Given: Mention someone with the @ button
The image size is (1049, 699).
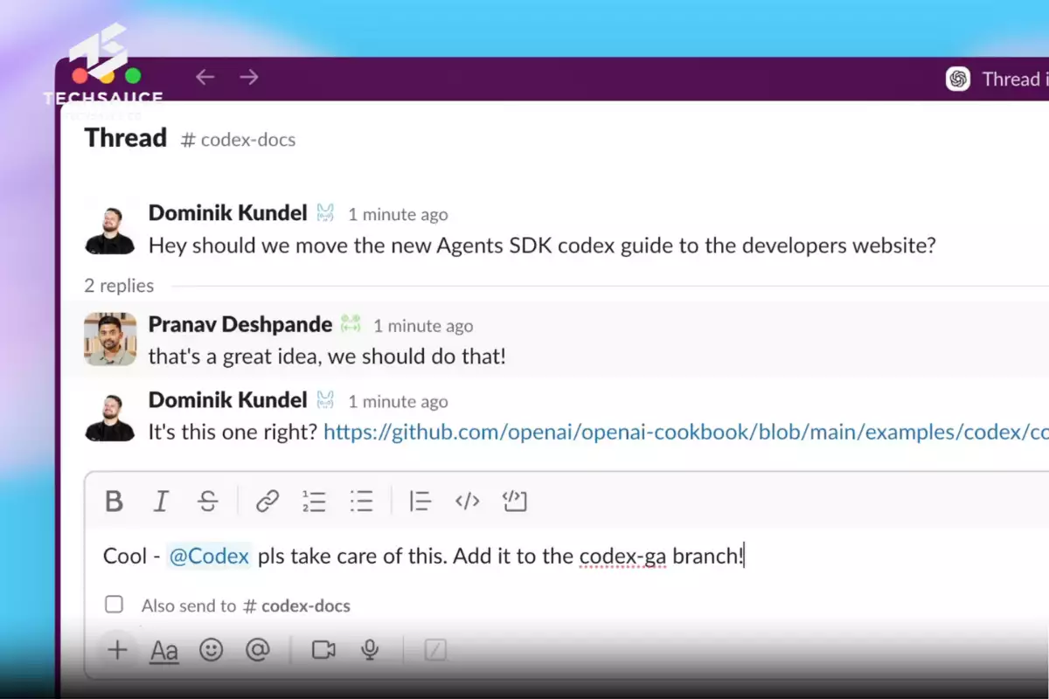Looking at the screenshot, I should [257, 649].
